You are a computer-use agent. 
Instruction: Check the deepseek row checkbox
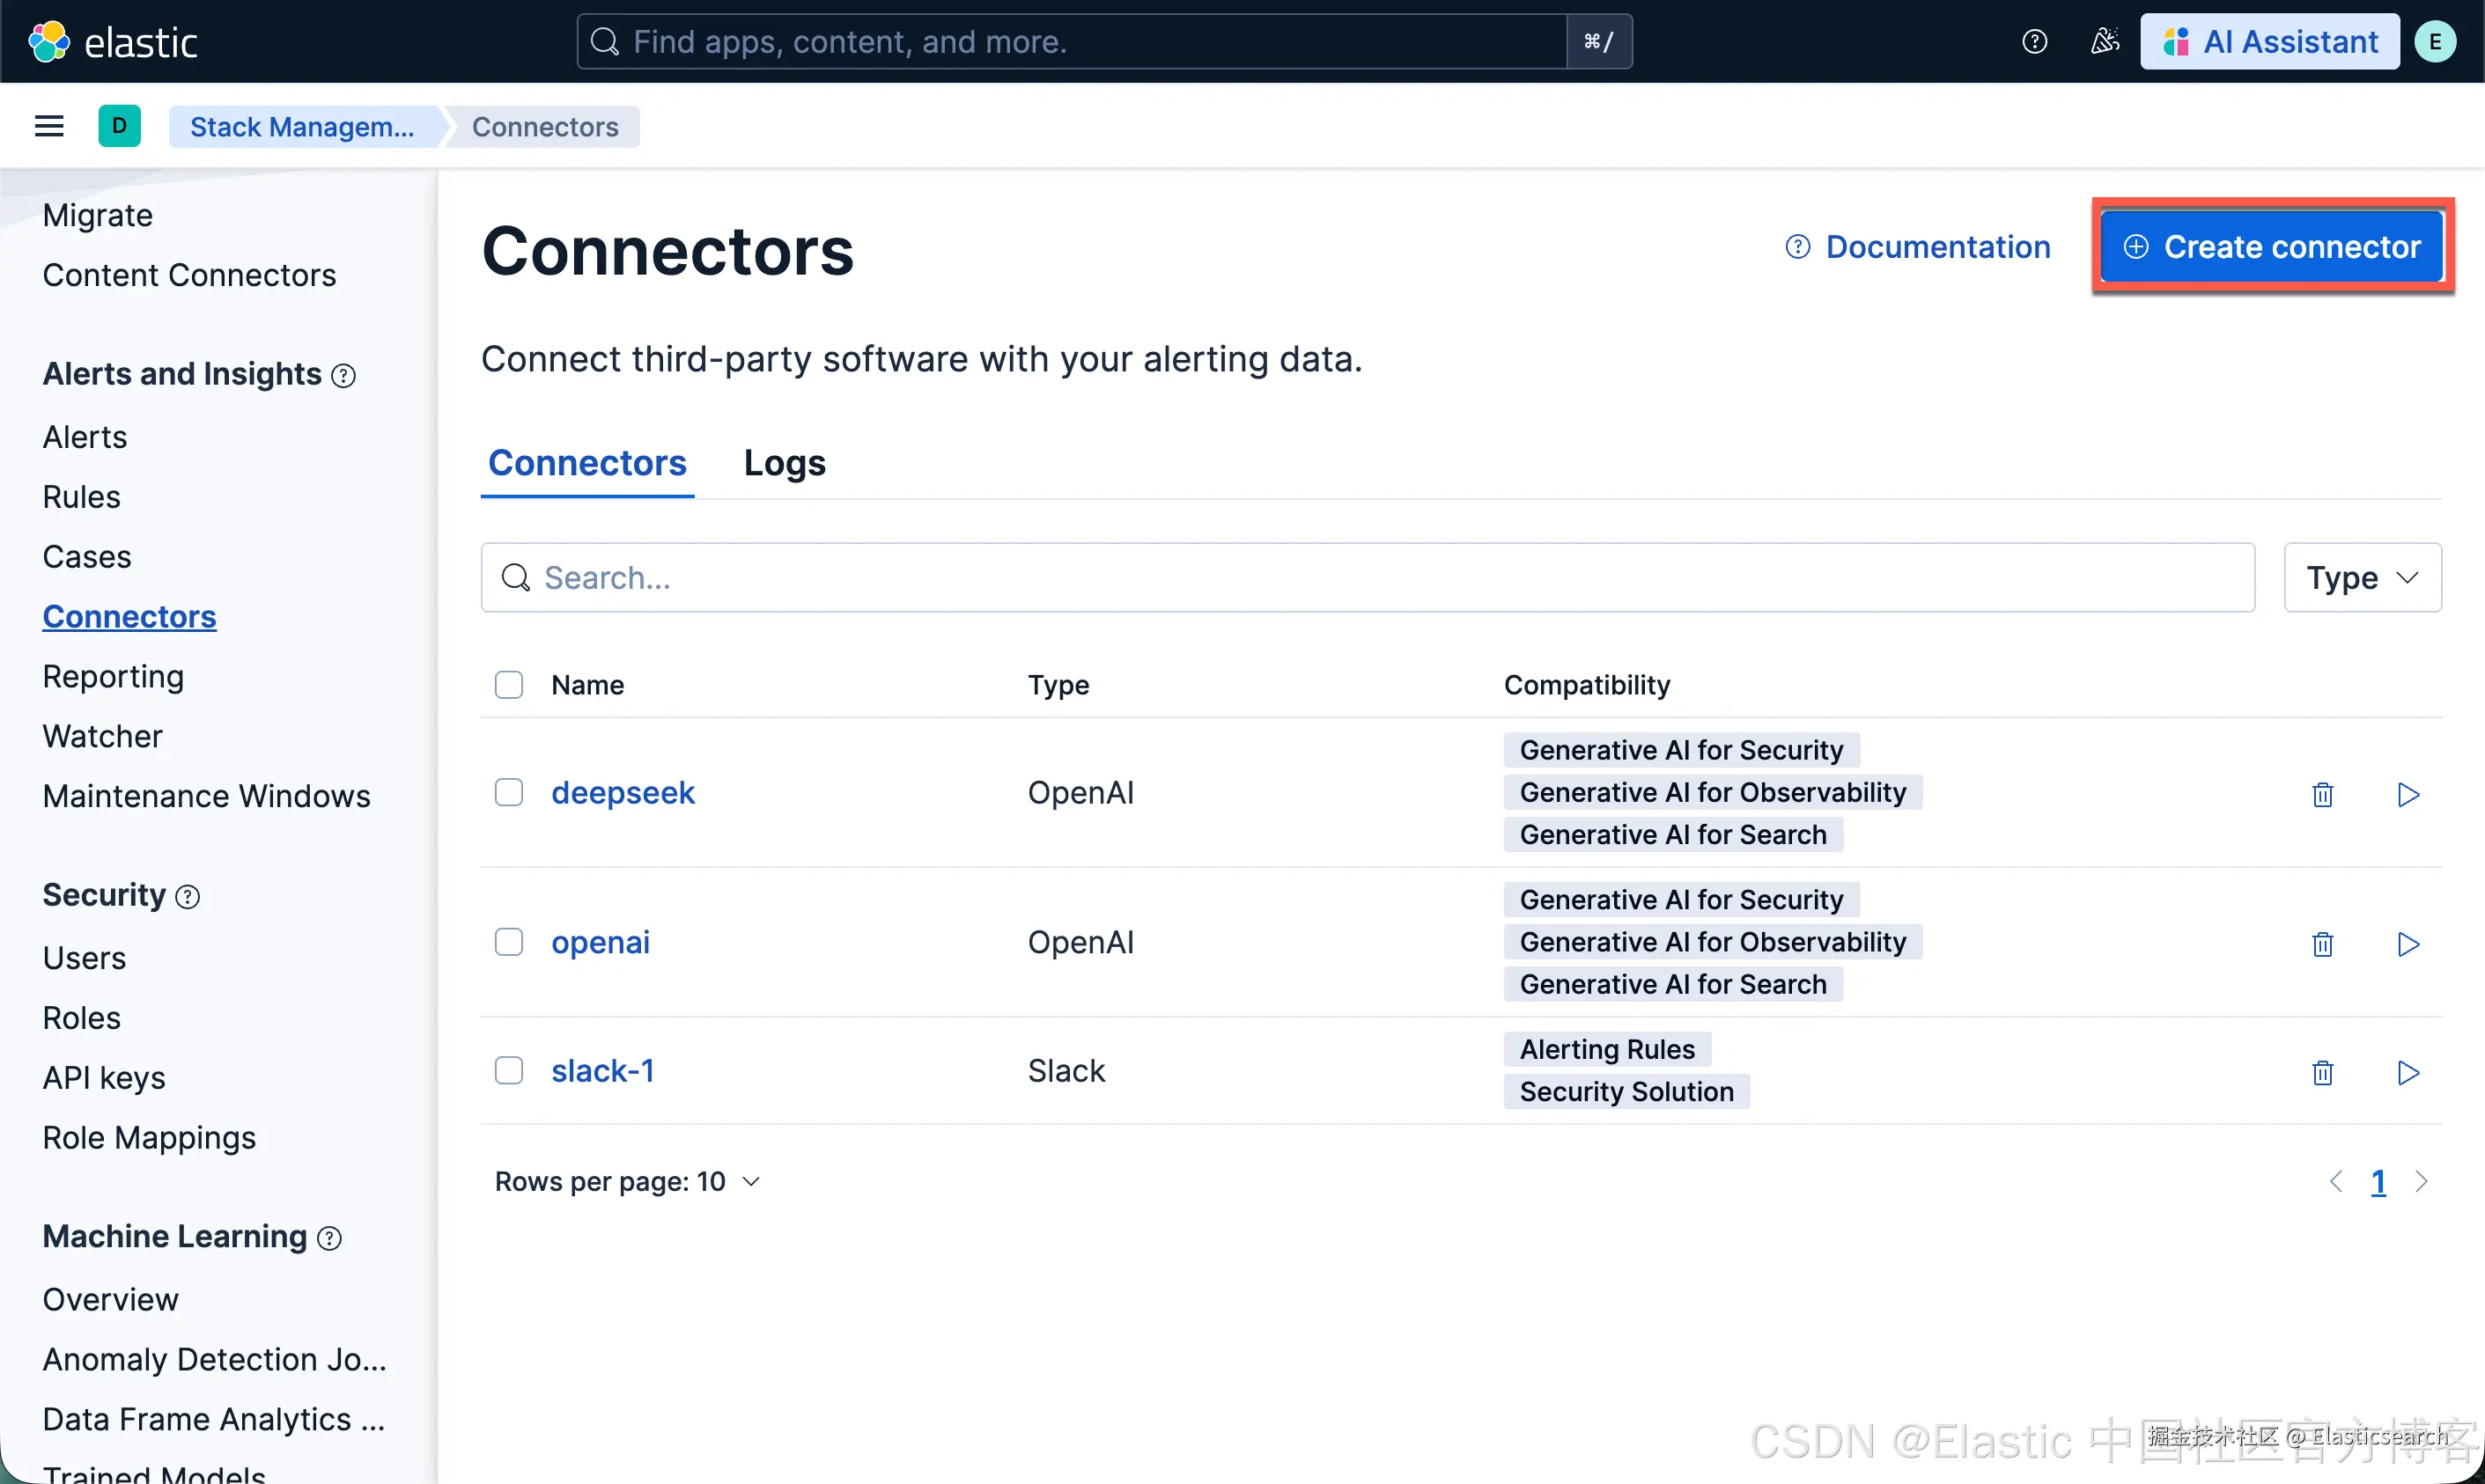(508, 792)
